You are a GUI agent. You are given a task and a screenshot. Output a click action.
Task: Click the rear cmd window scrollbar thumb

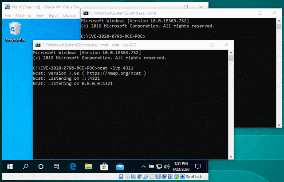[x=279, y=27]
